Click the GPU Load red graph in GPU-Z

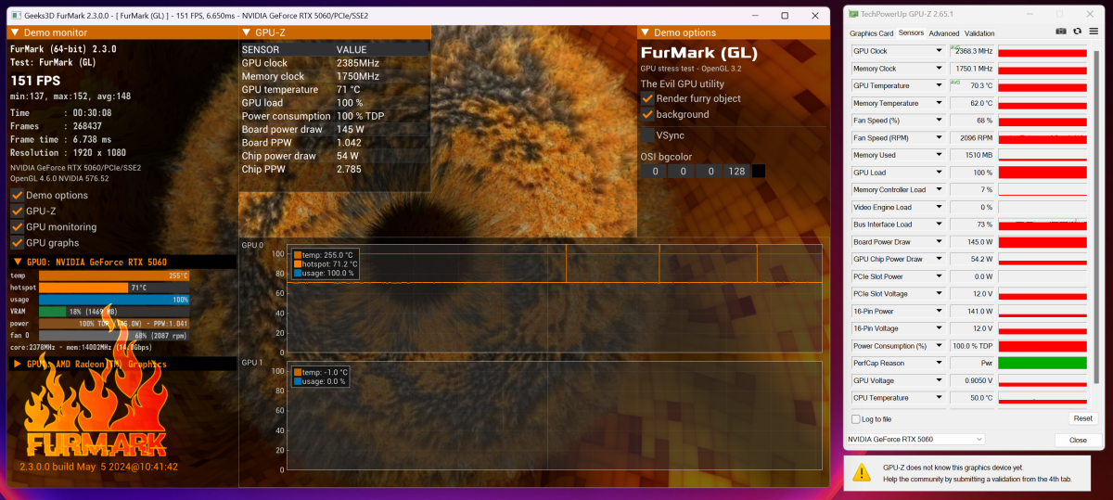point(1043,173)
